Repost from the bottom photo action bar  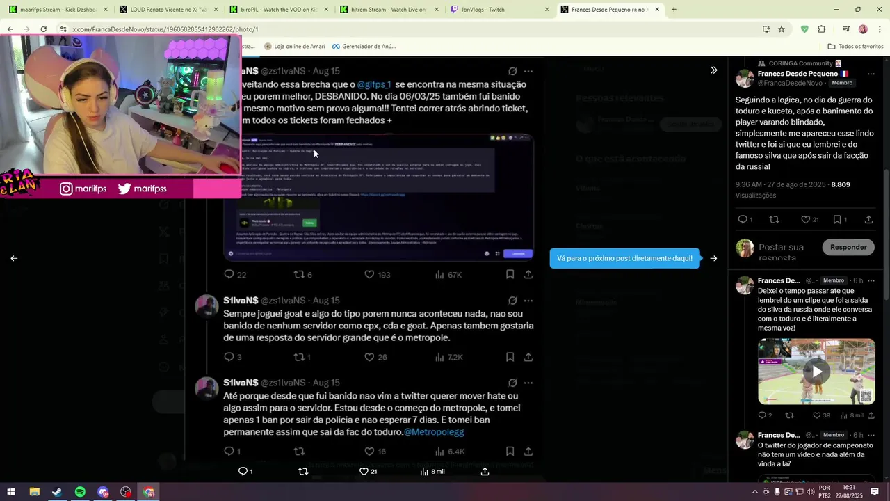303,471
